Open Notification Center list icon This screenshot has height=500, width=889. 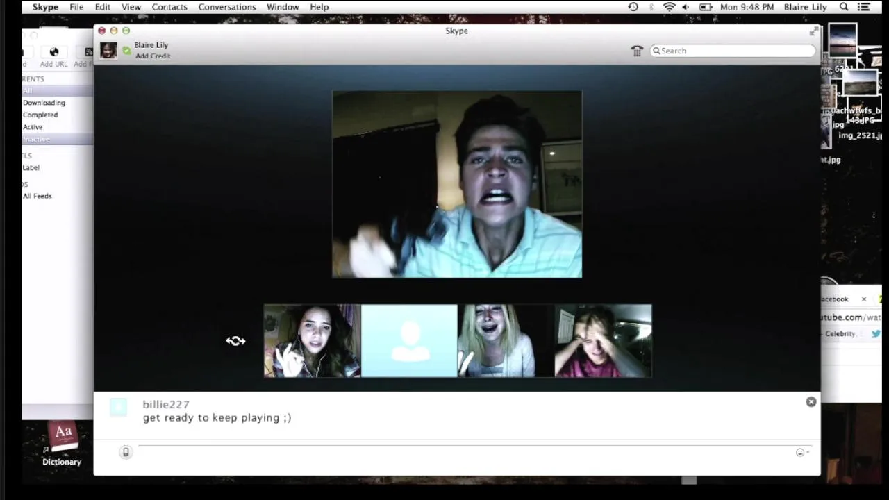pos(864,7)
